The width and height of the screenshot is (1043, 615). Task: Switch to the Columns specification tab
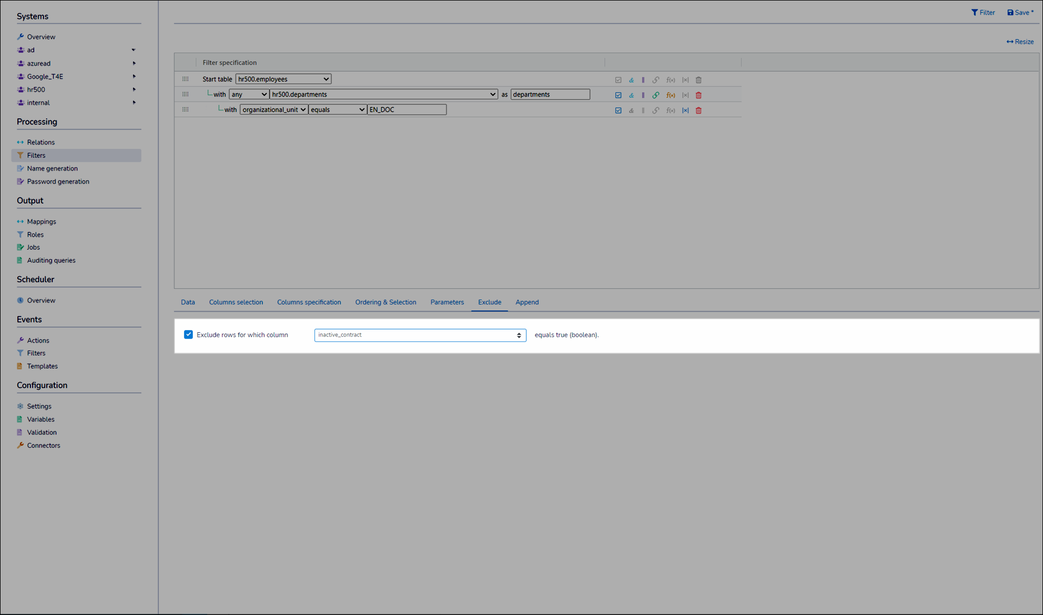pyautogui.click(x=309, y=302)
